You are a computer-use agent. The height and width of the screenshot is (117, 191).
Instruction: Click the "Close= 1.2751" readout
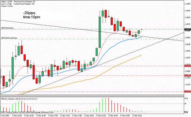pos(7,6)
